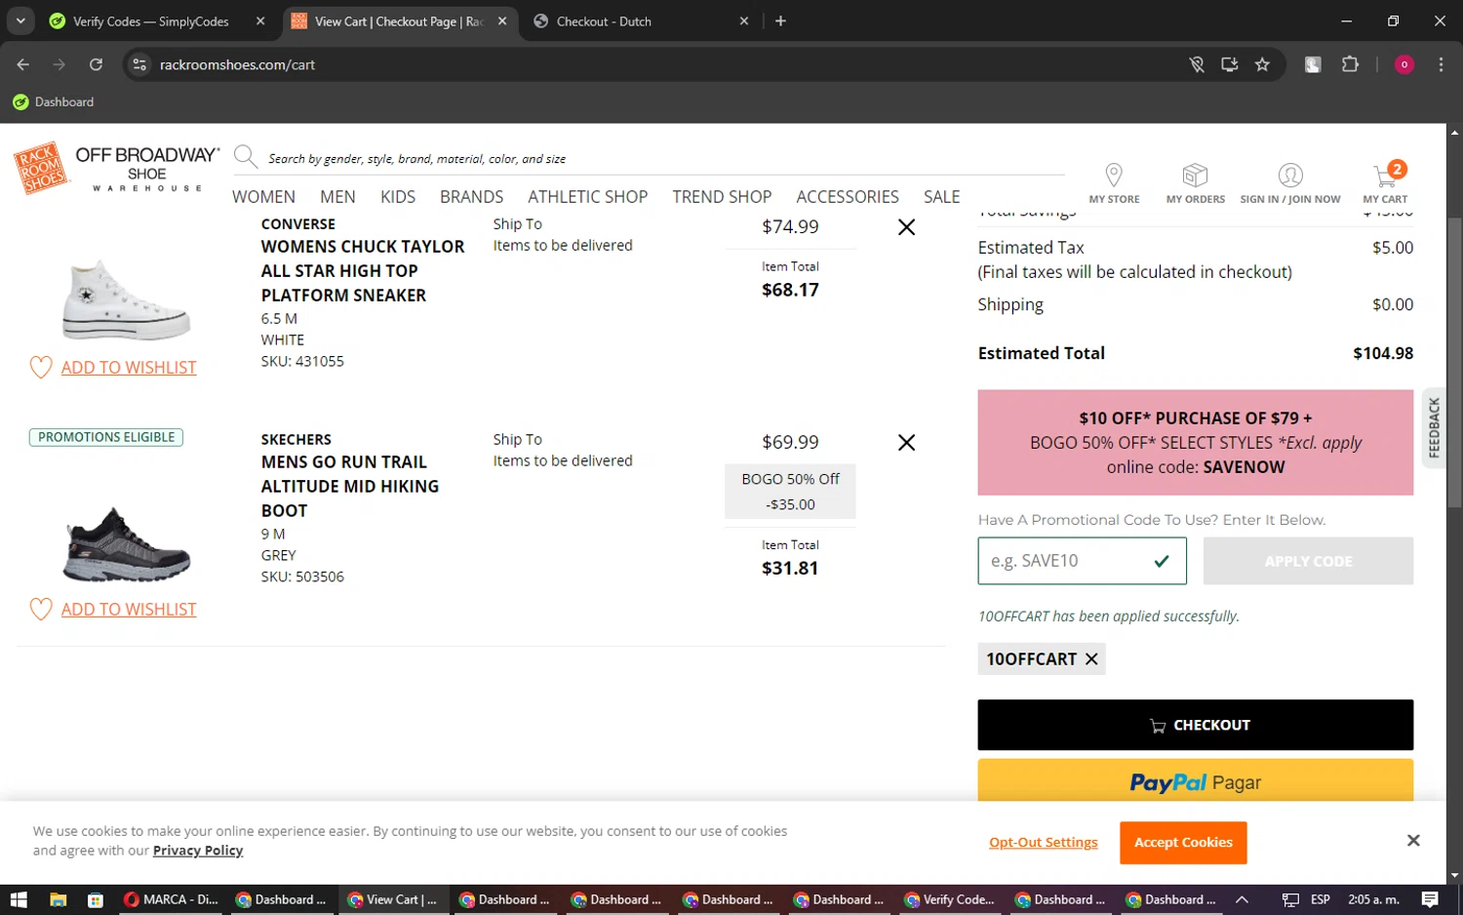Remove Converse sneaker with X icon
Image resolution: width=1463 pixels, height=915 pixels.
pyautogui.click(x=906, y=227)
